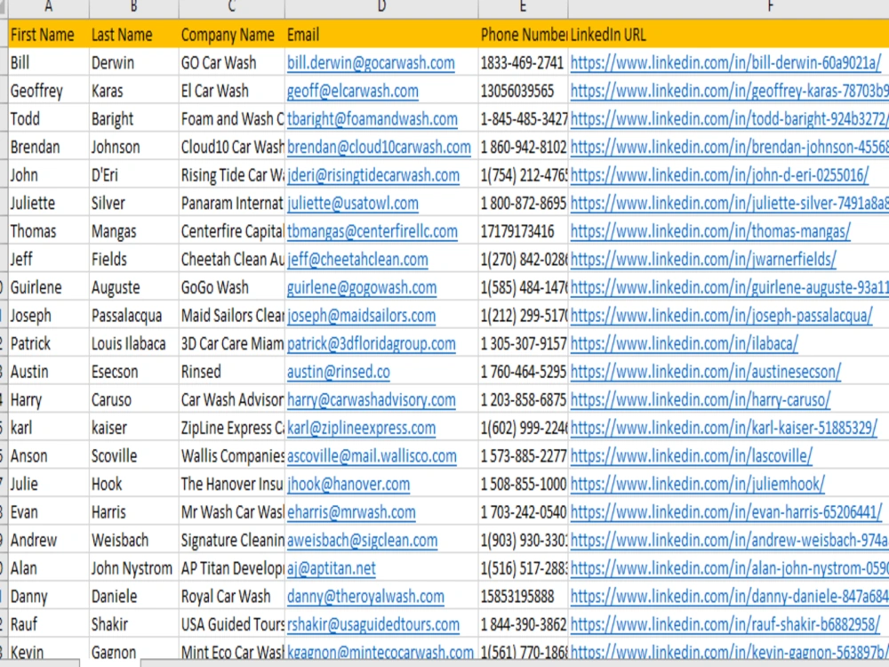
Task: Select the GoGo Wash company cell
Action: (231, 287)
